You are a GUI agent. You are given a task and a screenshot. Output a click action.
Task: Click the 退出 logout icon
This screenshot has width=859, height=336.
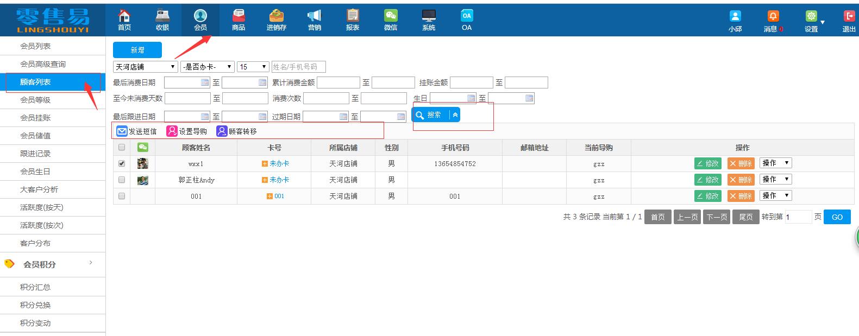(x=848, y=17)
